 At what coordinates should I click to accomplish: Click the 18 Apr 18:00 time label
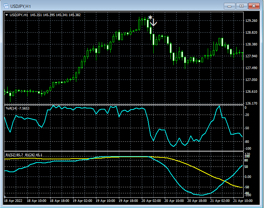click(59, 201)
